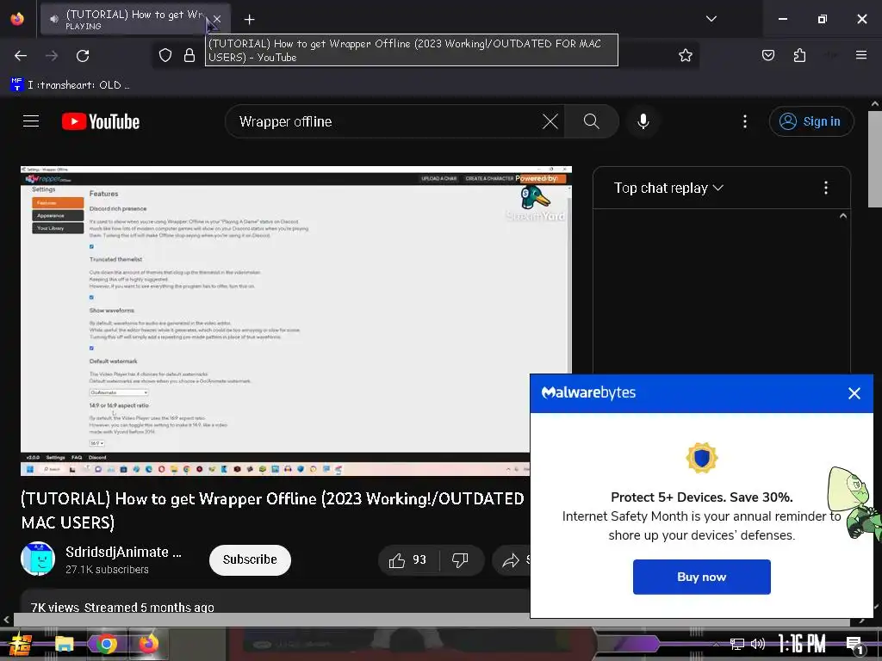Go to the YouTube home logo
882x661 pixels.
[x=101, y=121]
